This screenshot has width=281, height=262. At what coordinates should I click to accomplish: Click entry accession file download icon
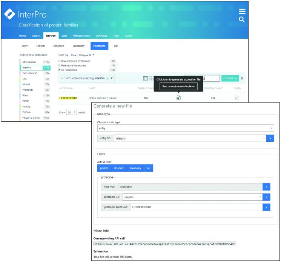coord(178,98)
